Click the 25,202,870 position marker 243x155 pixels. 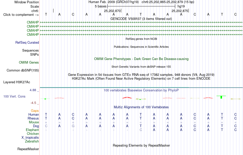pos(112,11)
